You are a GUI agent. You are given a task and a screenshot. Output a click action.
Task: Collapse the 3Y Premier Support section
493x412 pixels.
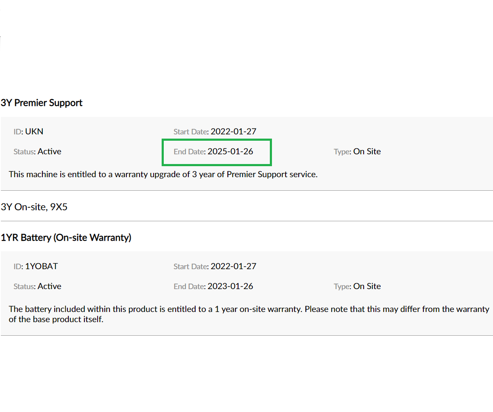pos(42,103)
